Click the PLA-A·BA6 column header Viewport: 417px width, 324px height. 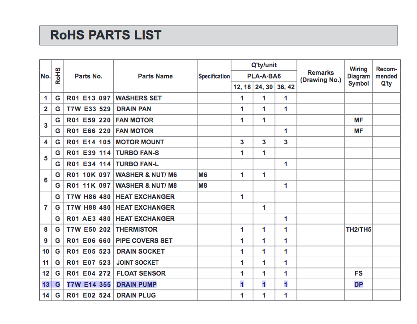[x=264, y=76]
